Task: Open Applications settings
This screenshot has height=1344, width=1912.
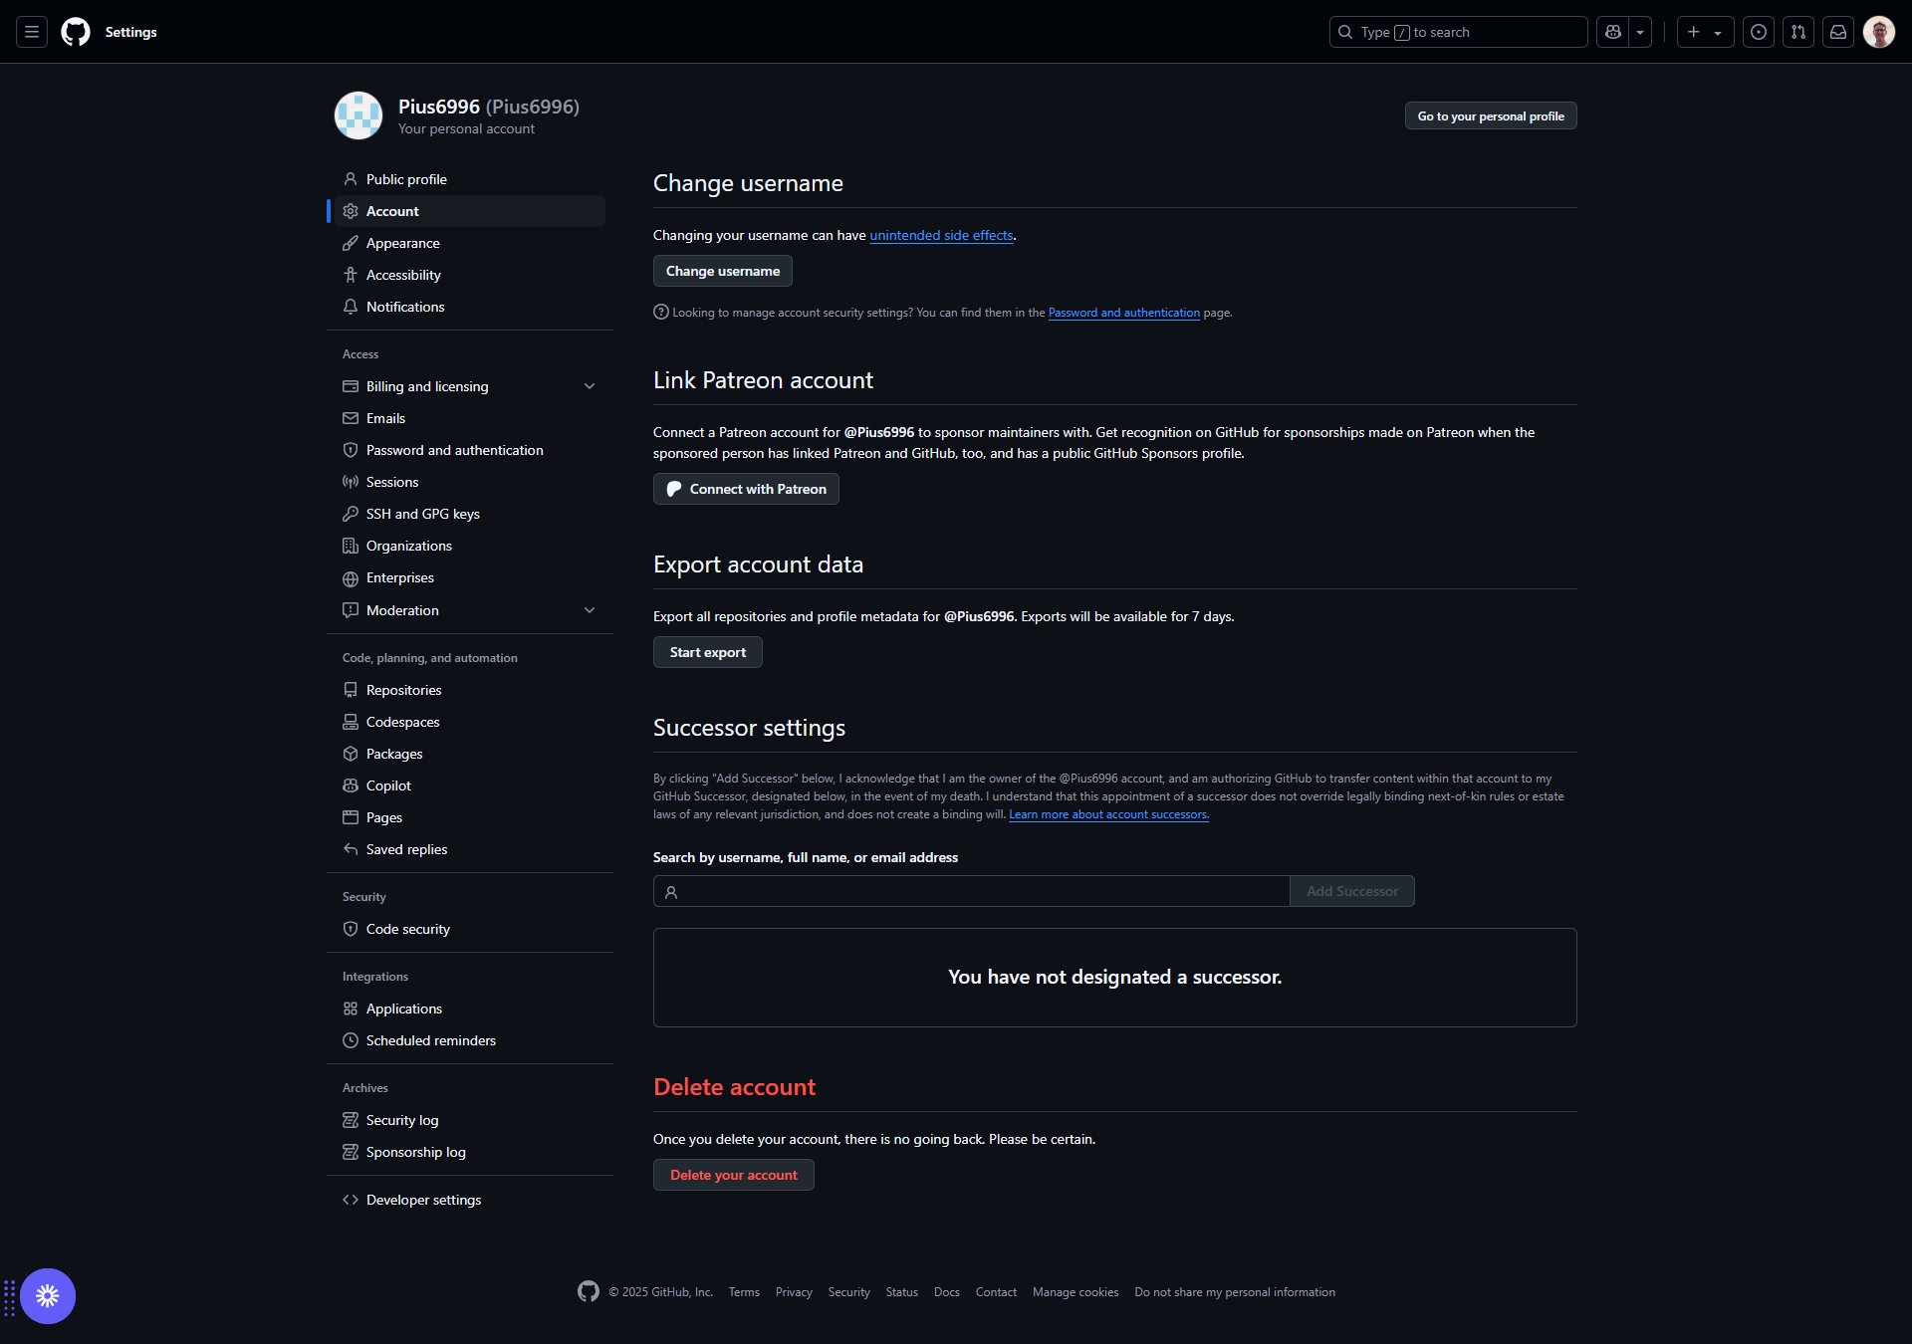Action: (x=470, y=1008)
